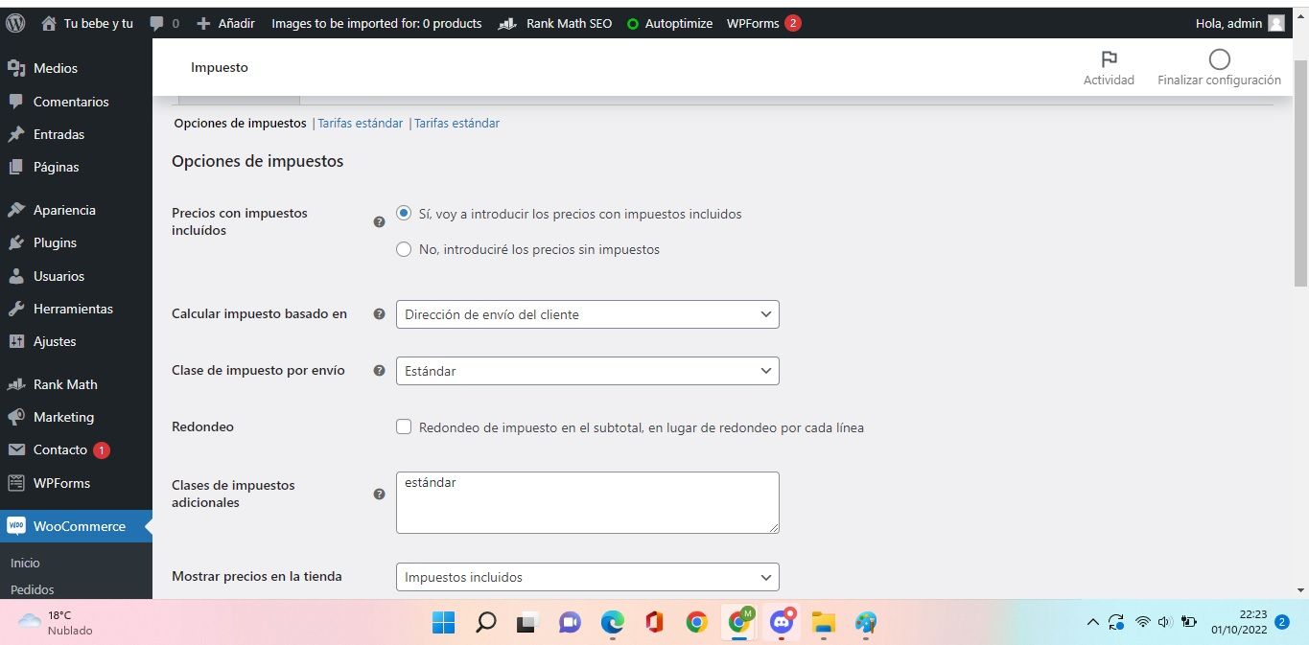Open Windows taskbar search
The height and width of the screenshot is (645, 1309).
tap(486, 623)
